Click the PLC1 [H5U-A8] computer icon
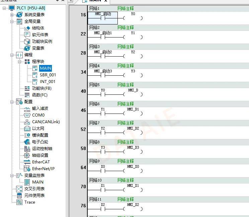 pos(12,8)
